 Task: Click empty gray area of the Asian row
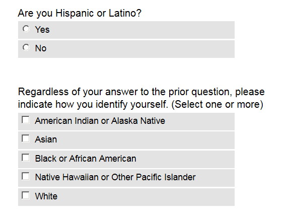tap(146, 140)
